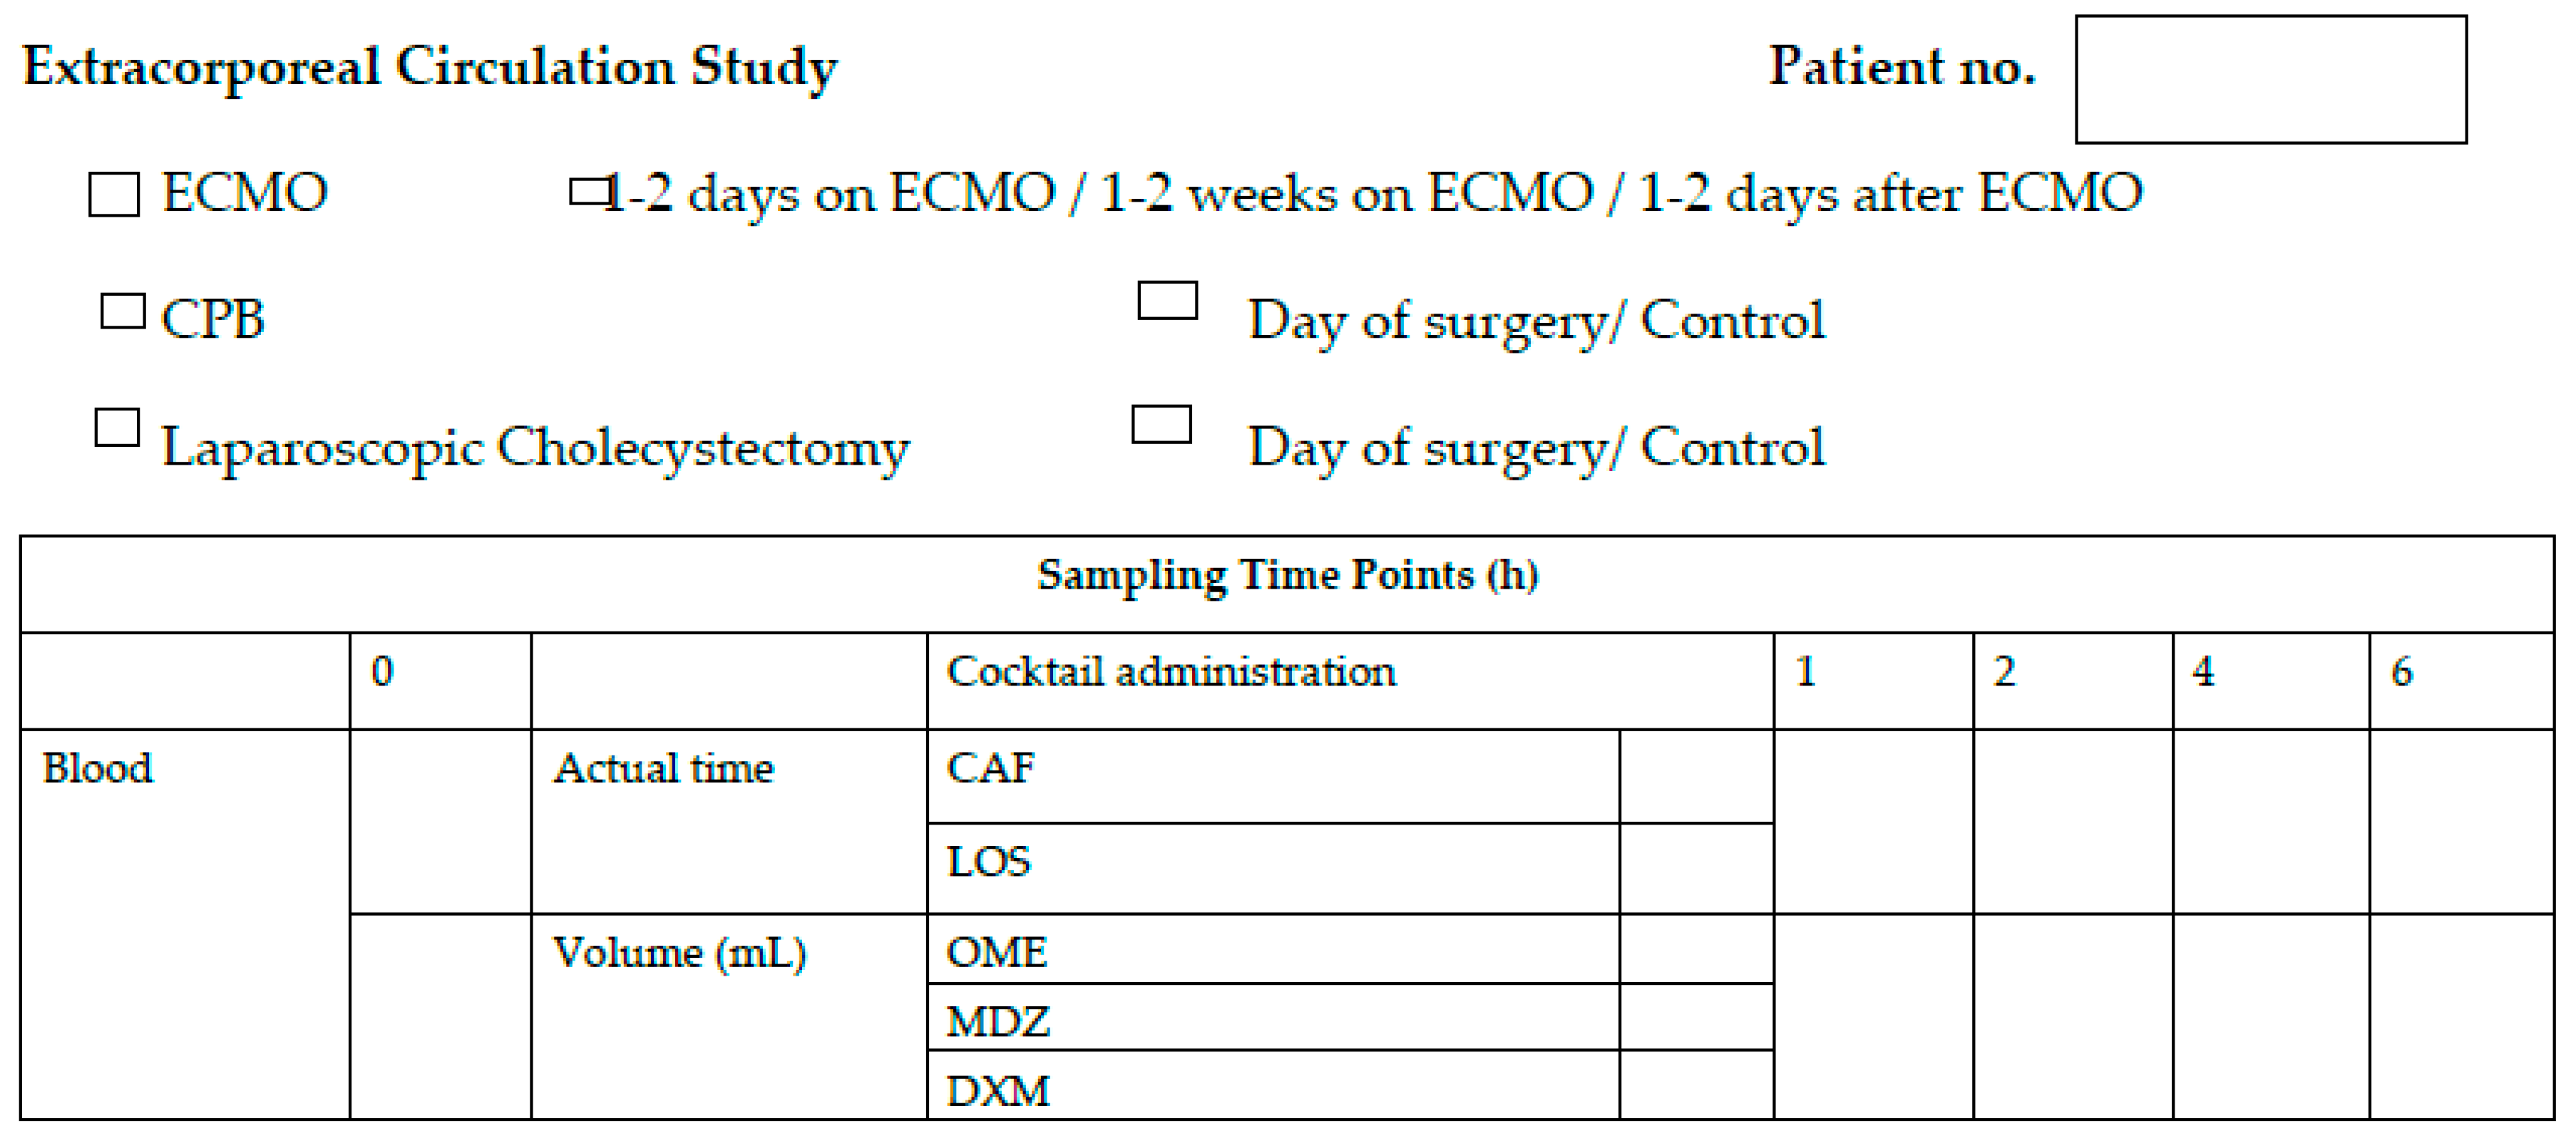This screenshot has height=1136, width=2576.
Task: Check the Day of surgery box in CPB row
Action: (x=1167, y=300)
